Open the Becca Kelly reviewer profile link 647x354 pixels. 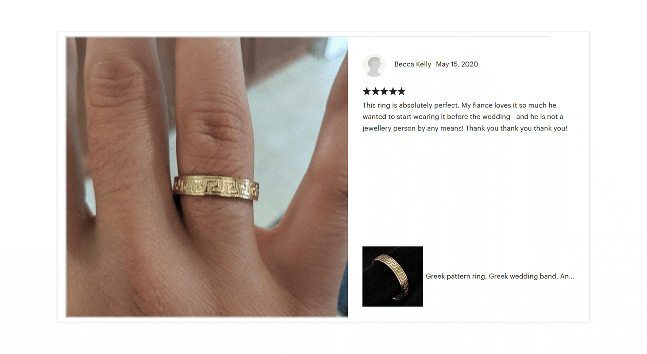tap(412, 64)
